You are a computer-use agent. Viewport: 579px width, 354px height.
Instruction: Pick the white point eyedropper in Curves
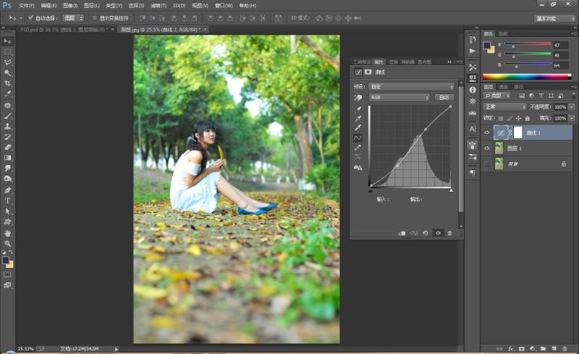pyautogui.click(x=358, y=128)
